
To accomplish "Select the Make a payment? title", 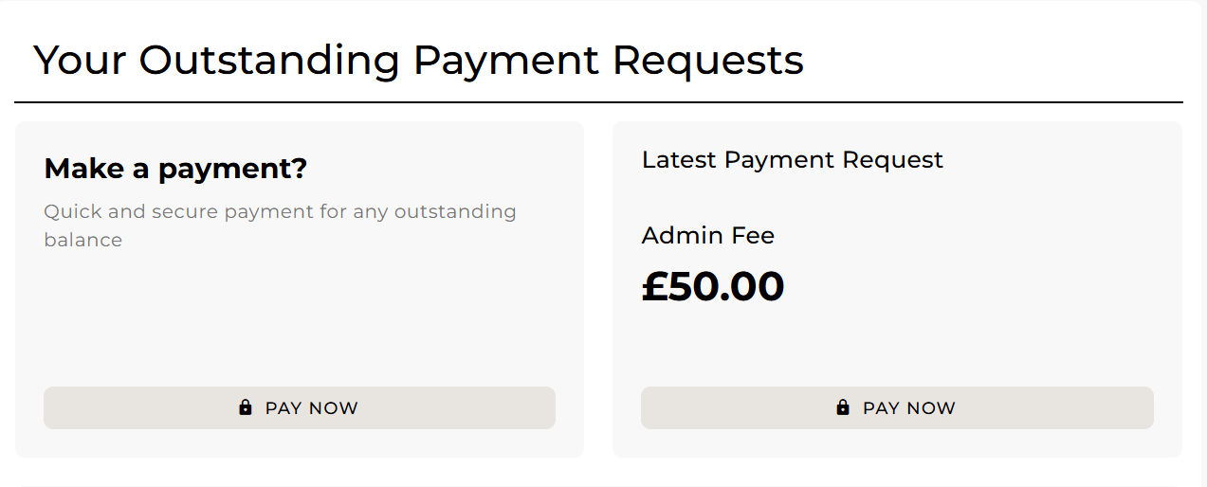I will pos(175,169).
